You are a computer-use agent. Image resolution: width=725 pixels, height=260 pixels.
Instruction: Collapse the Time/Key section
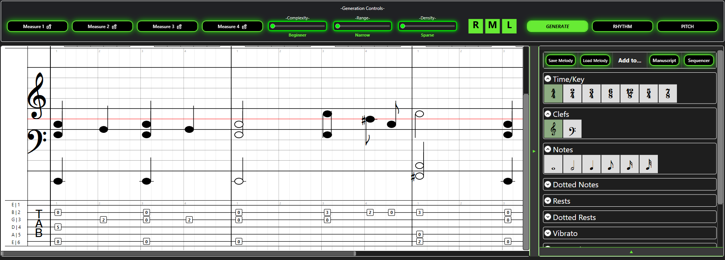tap(548, 79)
